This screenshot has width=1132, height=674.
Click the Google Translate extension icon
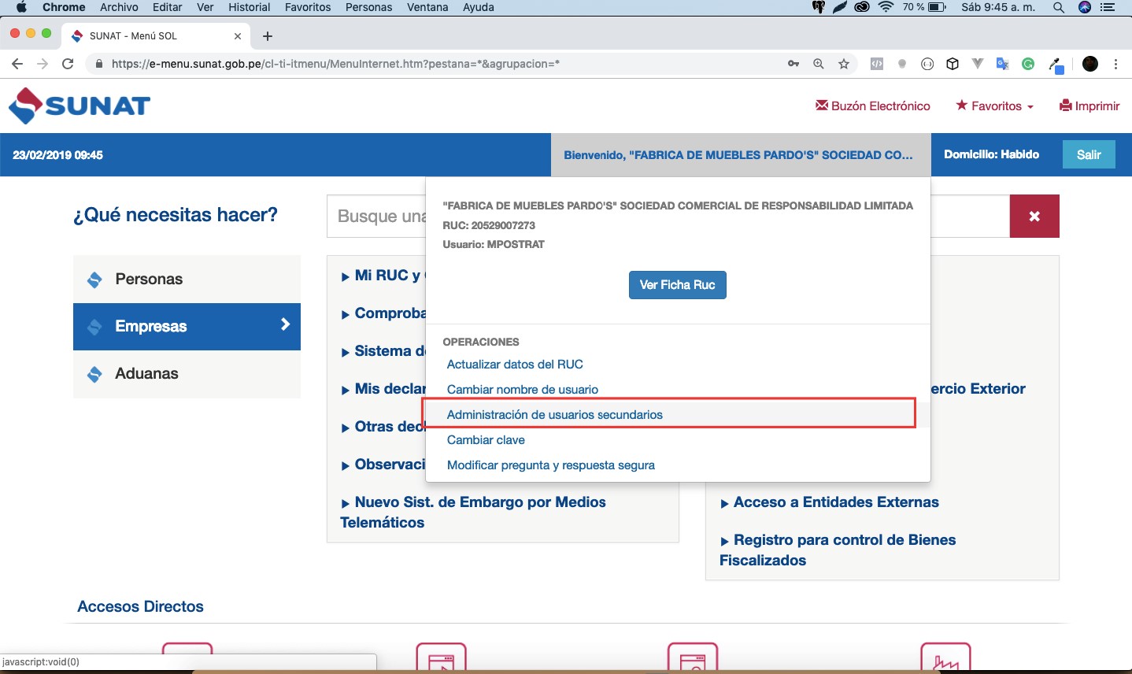(1003, 65)
